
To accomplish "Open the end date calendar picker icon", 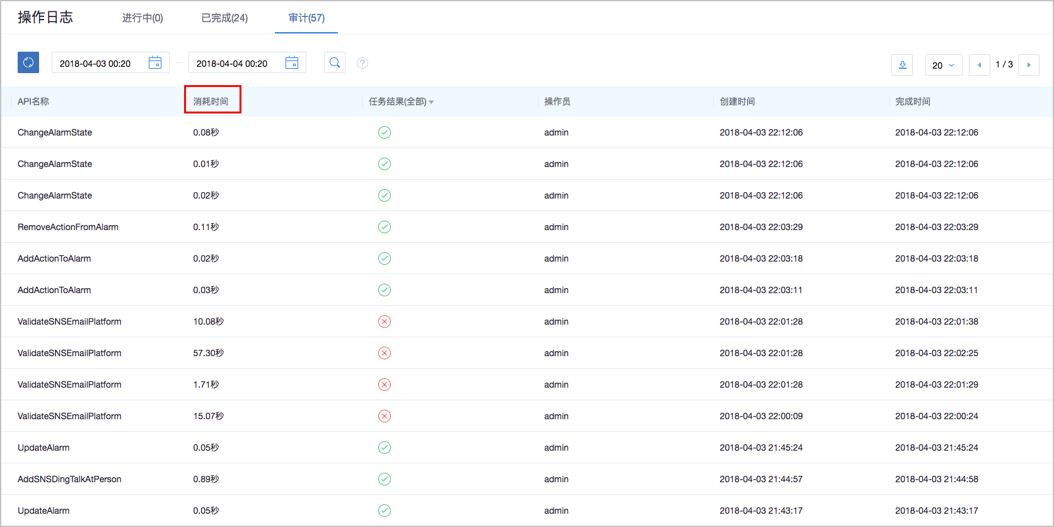I will pos(292,62).
